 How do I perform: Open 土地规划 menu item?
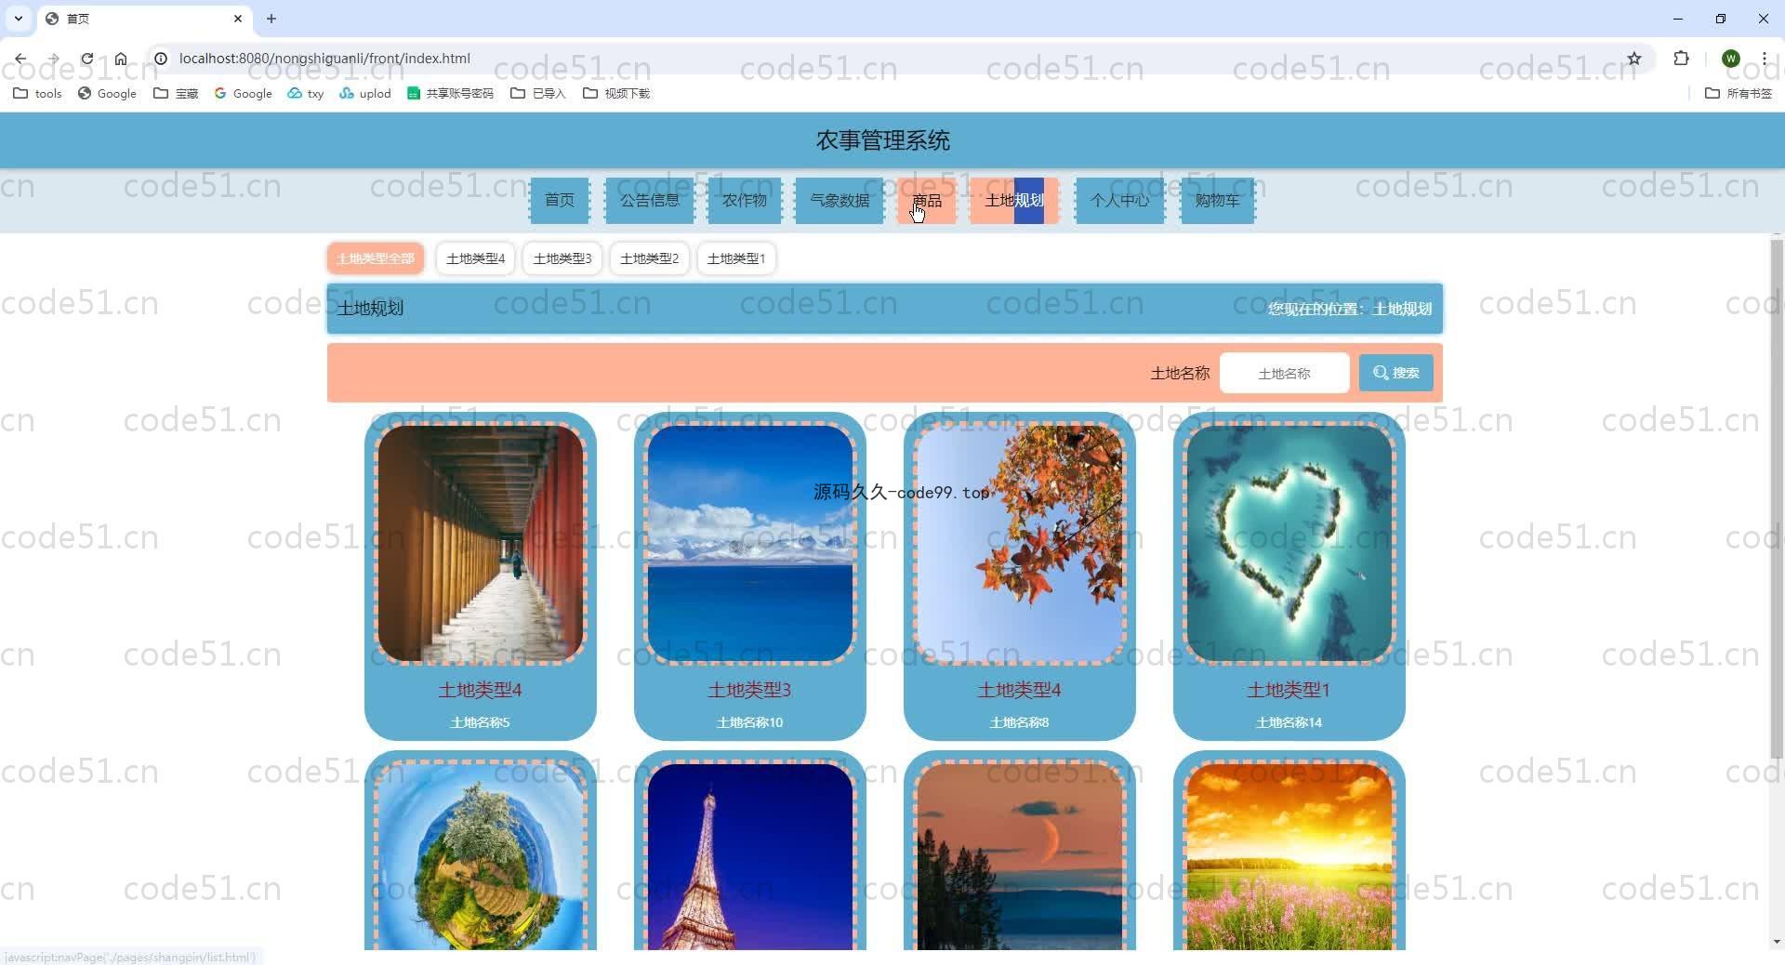coord(1014,200)
